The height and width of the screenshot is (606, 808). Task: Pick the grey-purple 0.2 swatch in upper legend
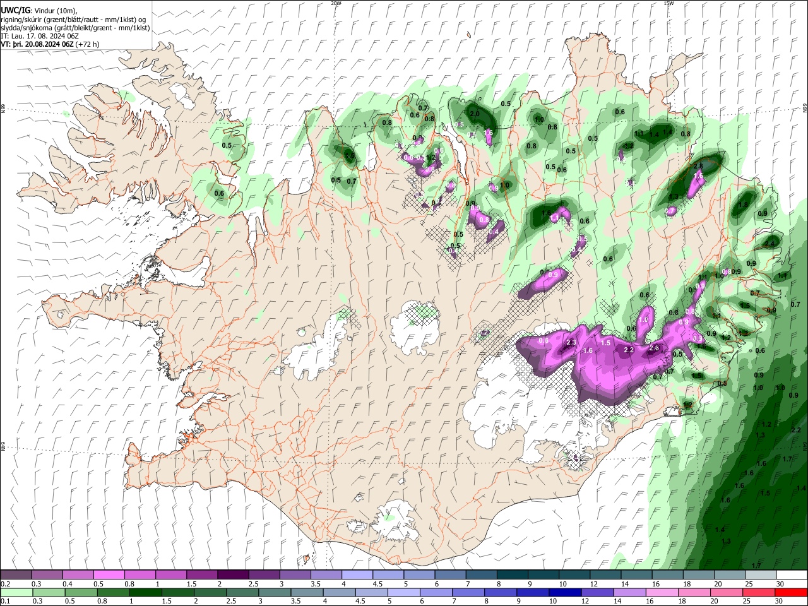[x=16, y=575]
